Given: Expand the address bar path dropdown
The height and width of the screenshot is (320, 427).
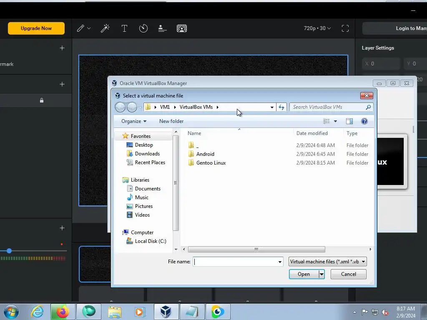Looking at the screenshot, I should tap(272, 107).
